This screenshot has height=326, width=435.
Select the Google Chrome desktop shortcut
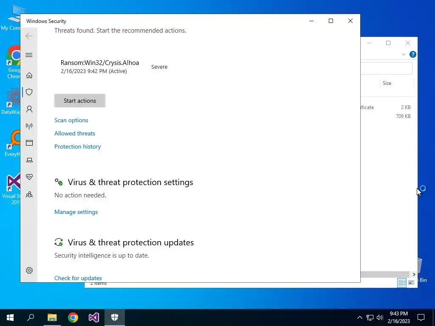(x=13, y=62)
